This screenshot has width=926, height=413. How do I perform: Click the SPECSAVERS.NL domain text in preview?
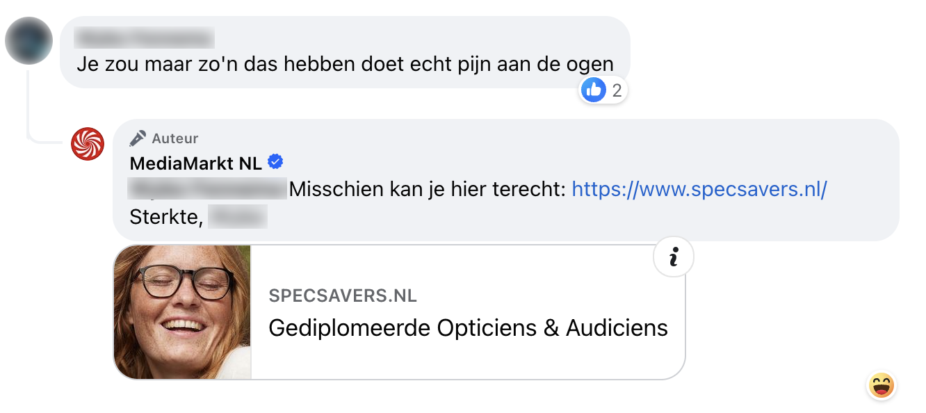(343, 296)
